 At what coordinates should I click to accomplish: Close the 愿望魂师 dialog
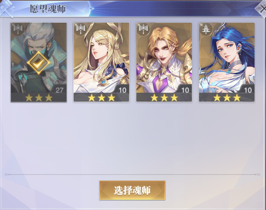261,8
